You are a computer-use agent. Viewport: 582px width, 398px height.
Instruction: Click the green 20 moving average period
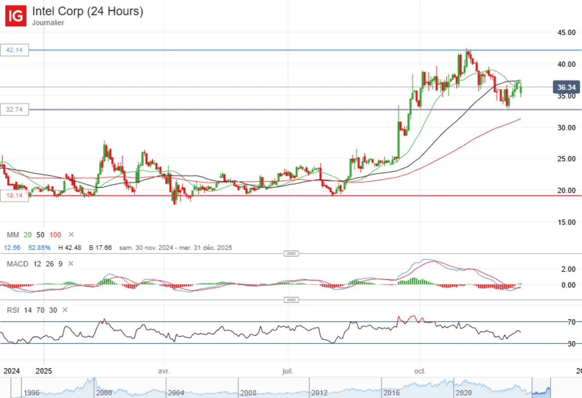28,234
